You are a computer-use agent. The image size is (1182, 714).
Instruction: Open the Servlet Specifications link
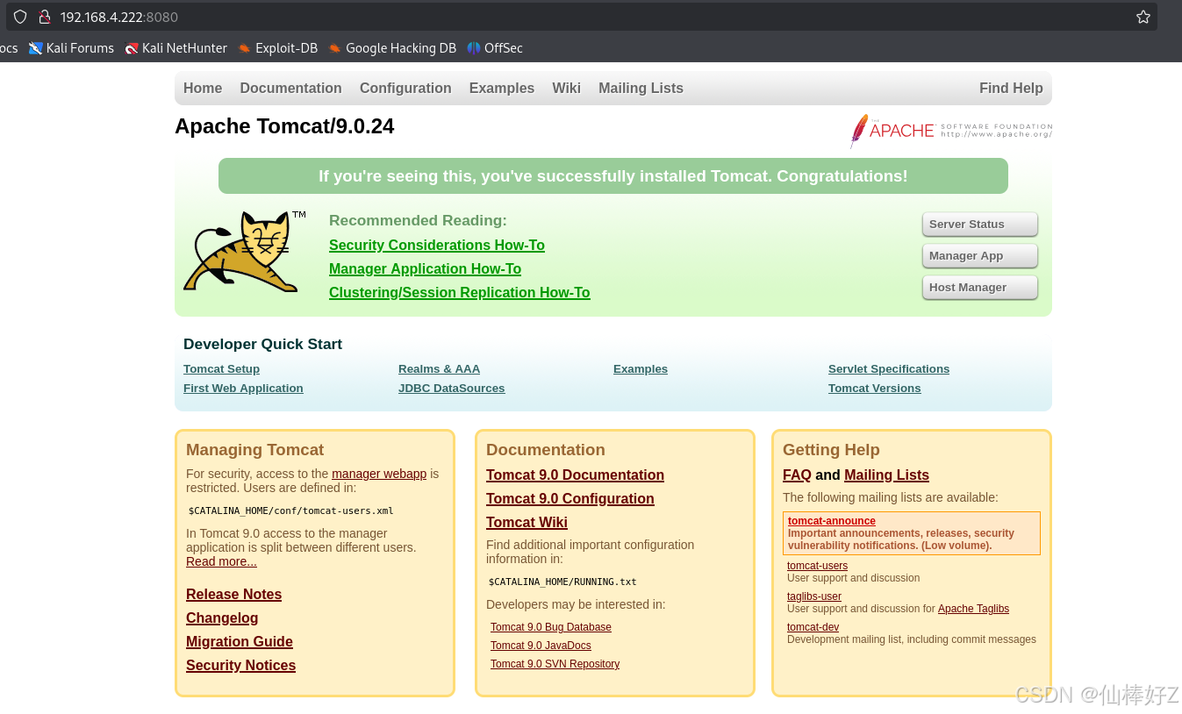point(889,369)
